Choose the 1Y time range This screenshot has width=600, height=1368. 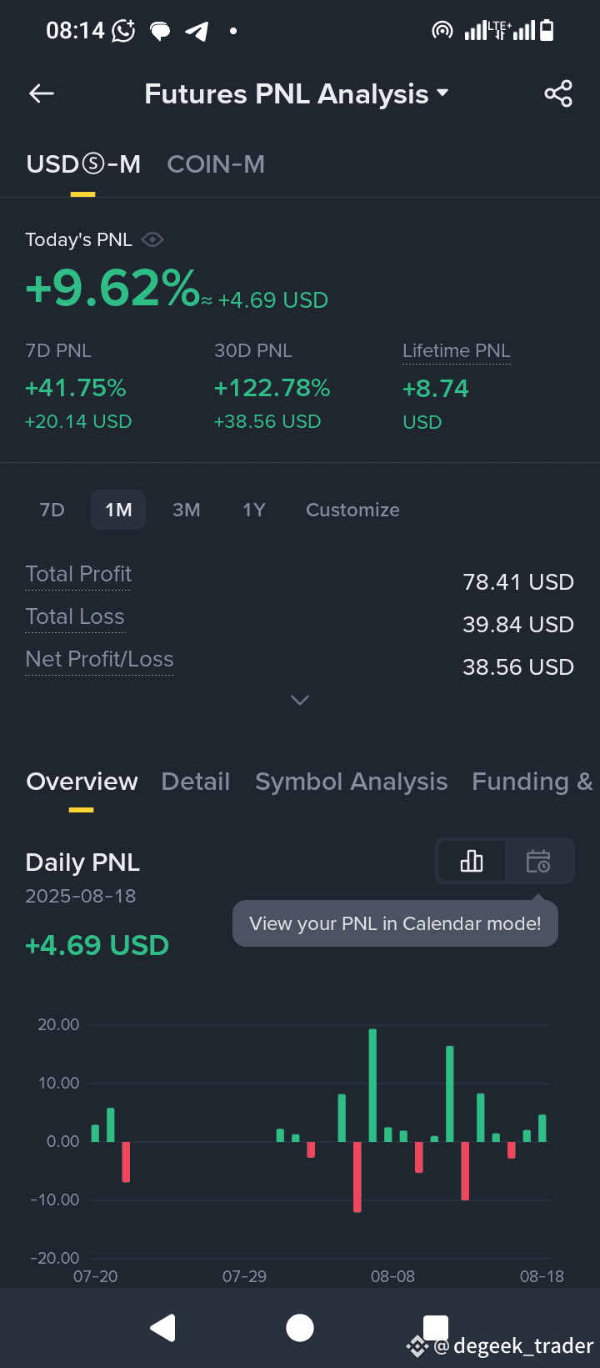254,510
